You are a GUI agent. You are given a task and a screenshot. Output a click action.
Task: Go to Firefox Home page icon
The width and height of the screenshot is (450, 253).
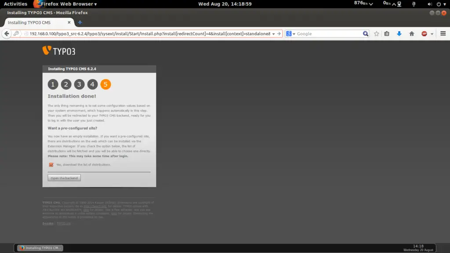tap(412, 34)
